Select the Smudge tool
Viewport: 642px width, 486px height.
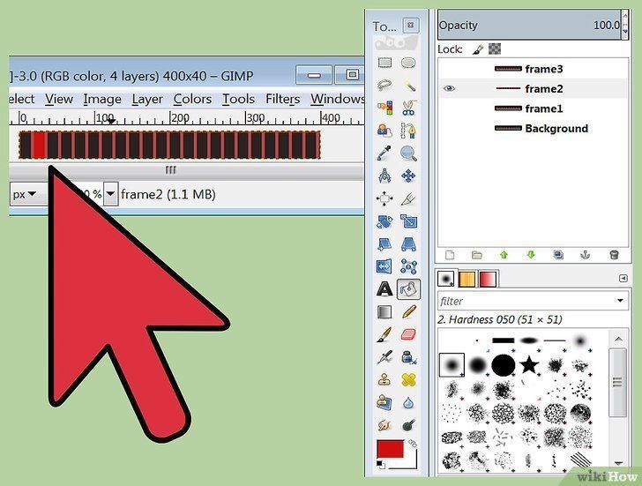pos(384,425)
